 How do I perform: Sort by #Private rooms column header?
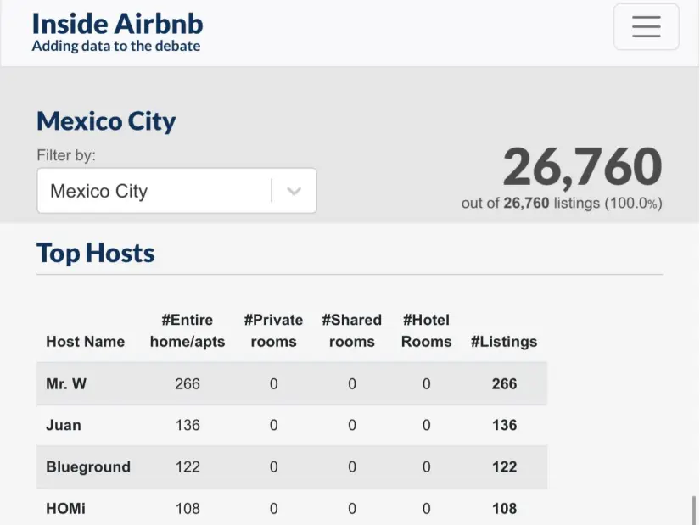point(273,331)
